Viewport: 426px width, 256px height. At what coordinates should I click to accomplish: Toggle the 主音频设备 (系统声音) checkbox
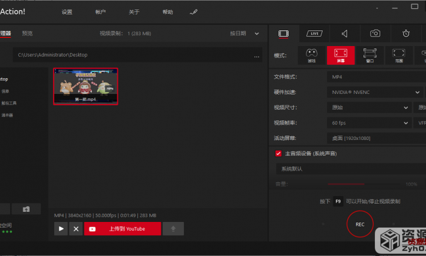click(x=278, y=154)
